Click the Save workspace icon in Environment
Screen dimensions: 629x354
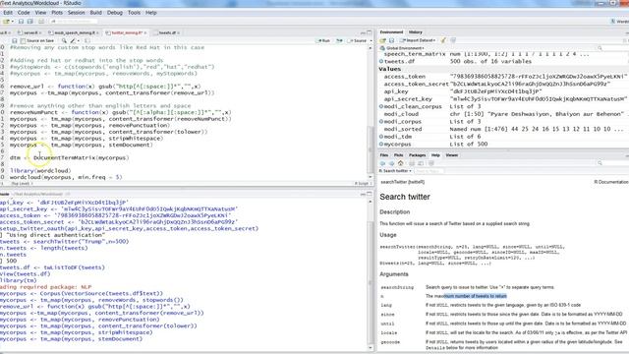[391, 40]
